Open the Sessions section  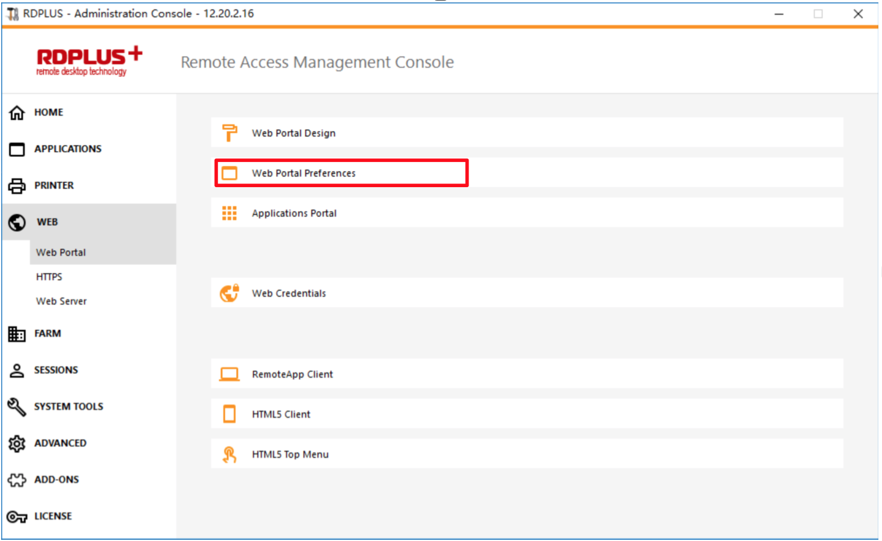[56, 370]
